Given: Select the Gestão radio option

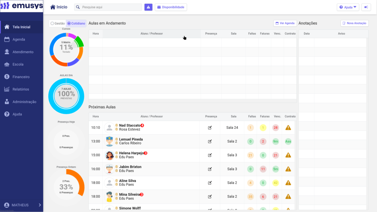Looking at the screenshot, I should point(52,24).
